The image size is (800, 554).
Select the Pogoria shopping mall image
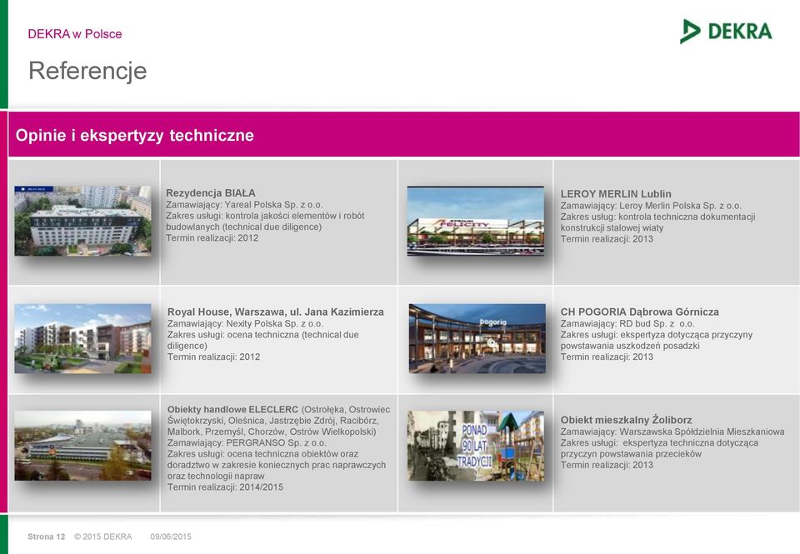477,339
